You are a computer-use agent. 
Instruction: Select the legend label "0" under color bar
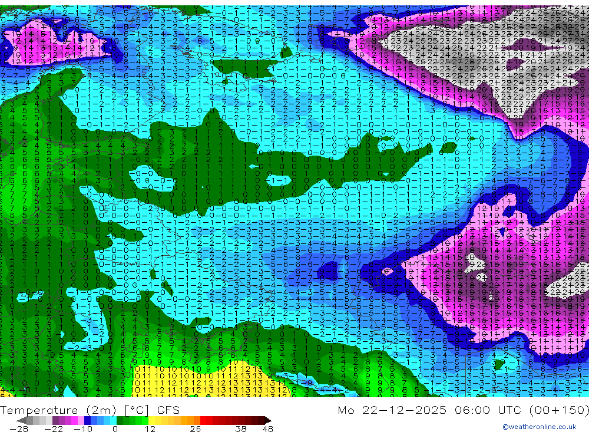point(115,428)
